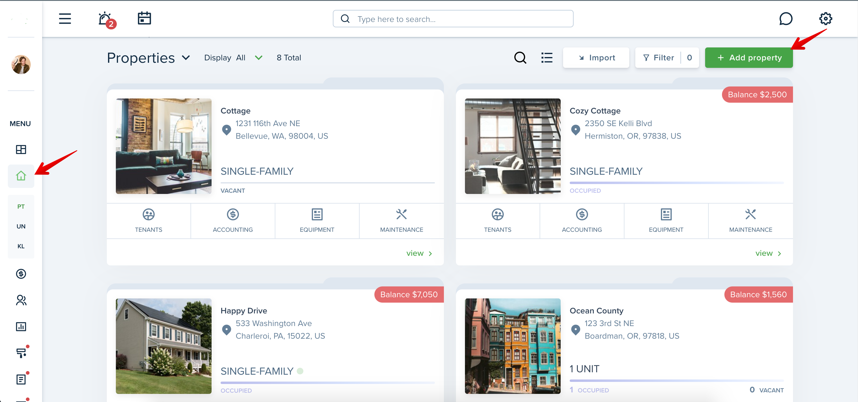Click the Happy Drive property name
Image resolution: width=858 pixels, height=402 pixels.
tap(244, 311)
